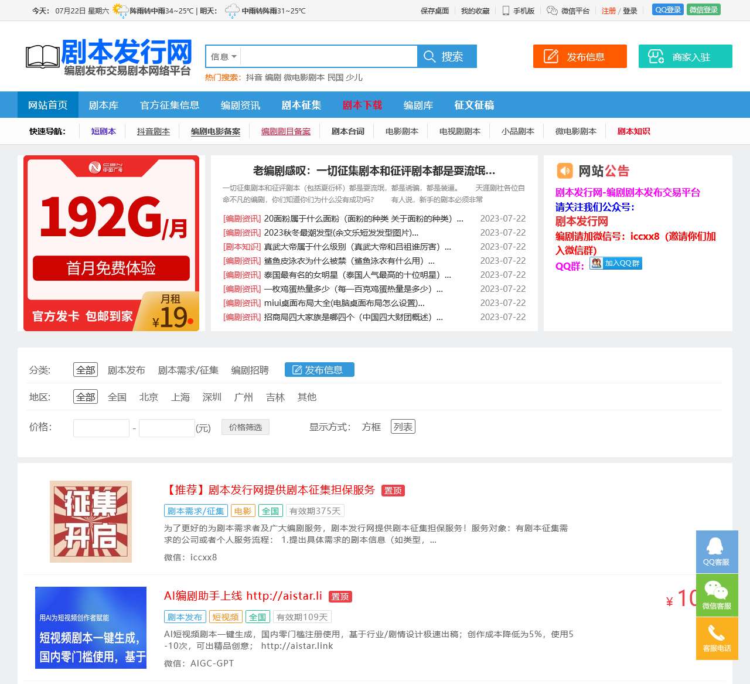Select the 列表 display mode
Viewport: 750px width, 684px height.
tap(403, 427)
